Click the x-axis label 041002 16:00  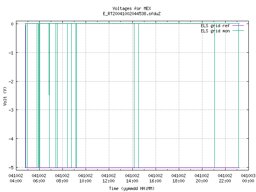[x=155, y=178]
